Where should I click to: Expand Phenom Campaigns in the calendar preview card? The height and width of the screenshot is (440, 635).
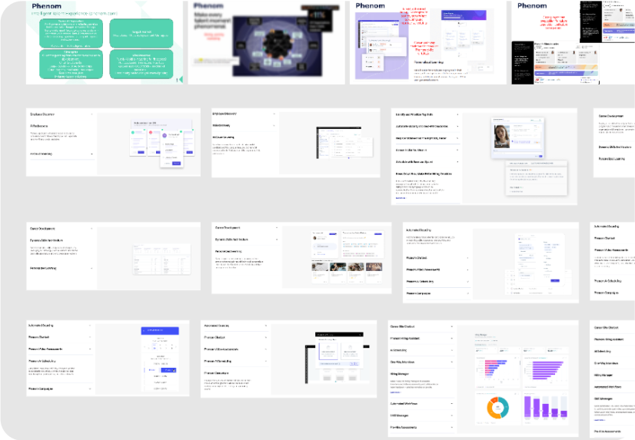point(60,389)
